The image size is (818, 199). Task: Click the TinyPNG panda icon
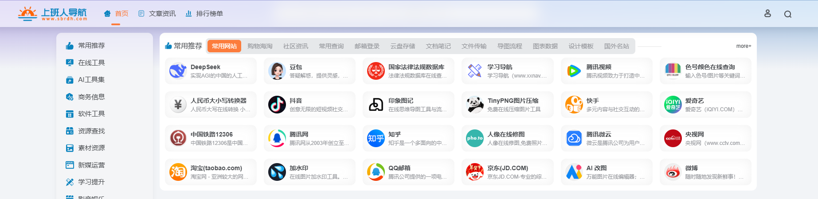(x=475, y=105)
